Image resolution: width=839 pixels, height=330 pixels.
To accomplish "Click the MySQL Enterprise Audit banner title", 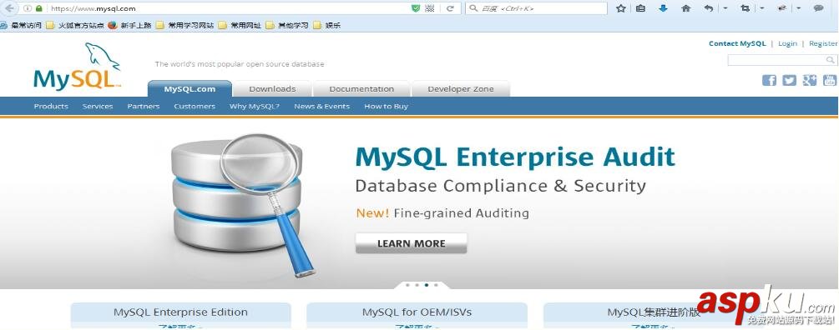I will (x=515, y=157).
